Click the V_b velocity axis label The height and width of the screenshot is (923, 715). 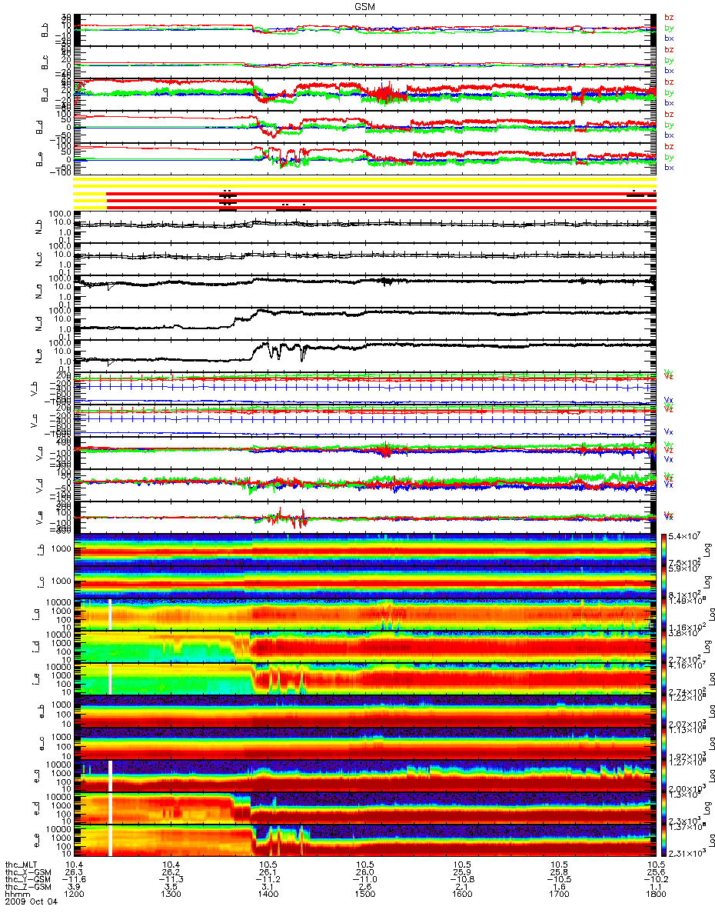pyautogui.click(x=33, y=388)
